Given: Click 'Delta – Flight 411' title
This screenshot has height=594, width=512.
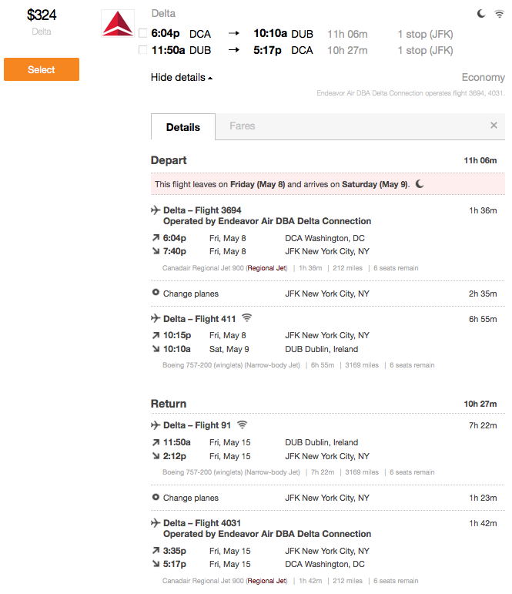Looking at the screenshot, I should pyautogui.click(x=199, y=319).
